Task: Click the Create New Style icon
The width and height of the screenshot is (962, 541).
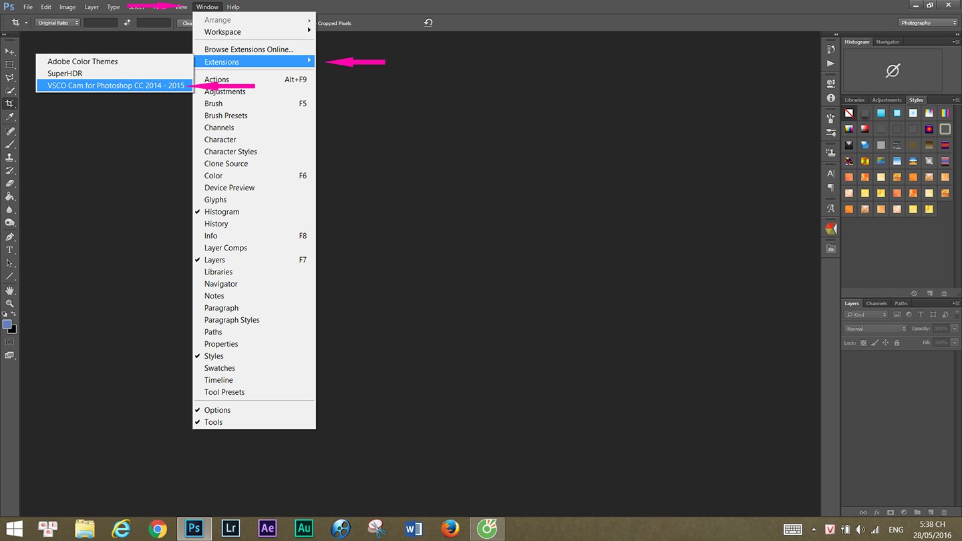Action: (x=929, y=293)
